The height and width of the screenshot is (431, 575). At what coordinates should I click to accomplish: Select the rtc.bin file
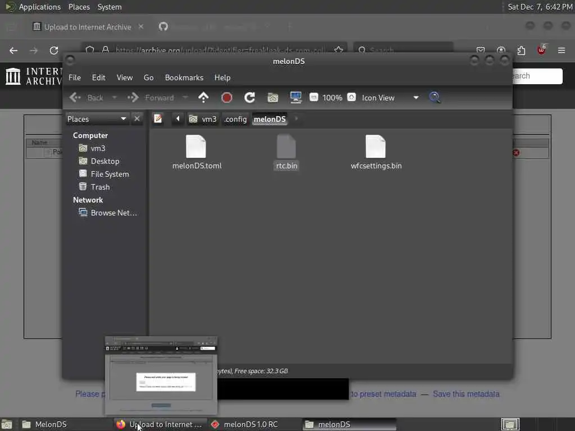286,153
